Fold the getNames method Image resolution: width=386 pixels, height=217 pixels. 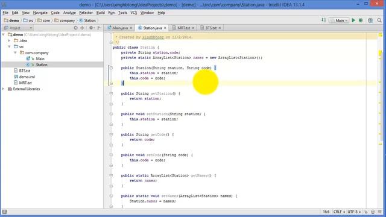point(111,175)
